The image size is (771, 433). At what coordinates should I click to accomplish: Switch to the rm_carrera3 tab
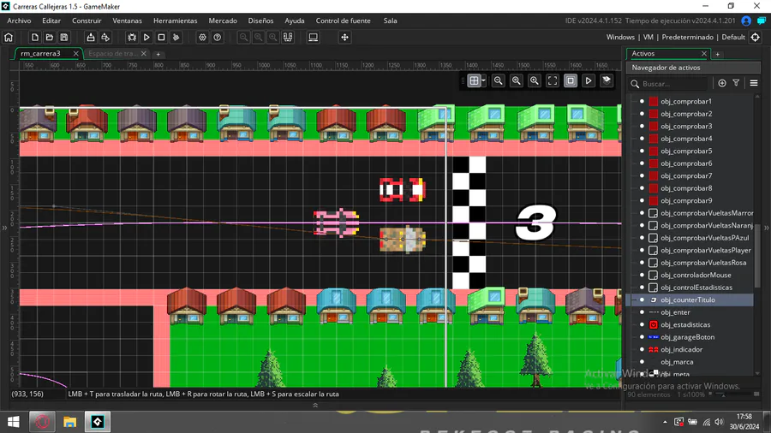[x=41, y=54]
